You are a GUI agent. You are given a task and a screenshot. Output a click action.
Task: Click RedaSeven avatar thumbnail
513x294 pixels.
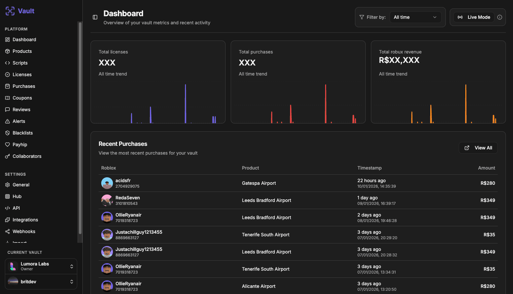pos(107,200)
